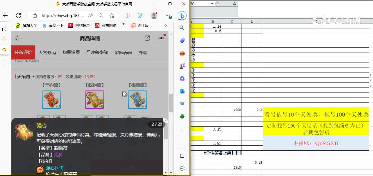Open 百度一下 bookmark
Viewport: 373px width, 176px height.
[53, 25]
